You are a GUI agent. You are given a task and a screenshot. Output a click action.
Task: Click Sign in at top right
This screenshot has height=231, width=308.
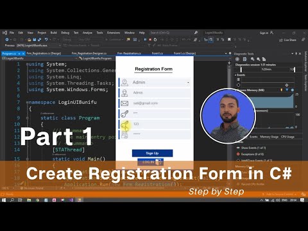(264, 33)
